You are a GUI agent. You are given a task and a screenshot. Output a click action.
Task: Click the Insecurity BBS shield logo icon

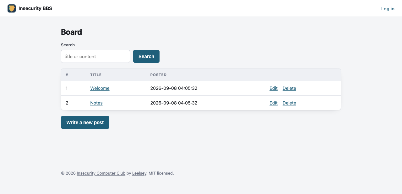12,8
